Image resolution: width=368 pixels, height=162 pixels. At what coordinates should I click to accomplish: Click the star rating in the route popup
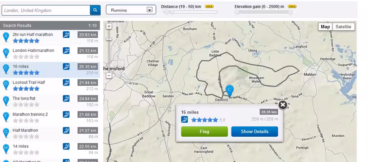pyautogui.click(x=205, y=120)
